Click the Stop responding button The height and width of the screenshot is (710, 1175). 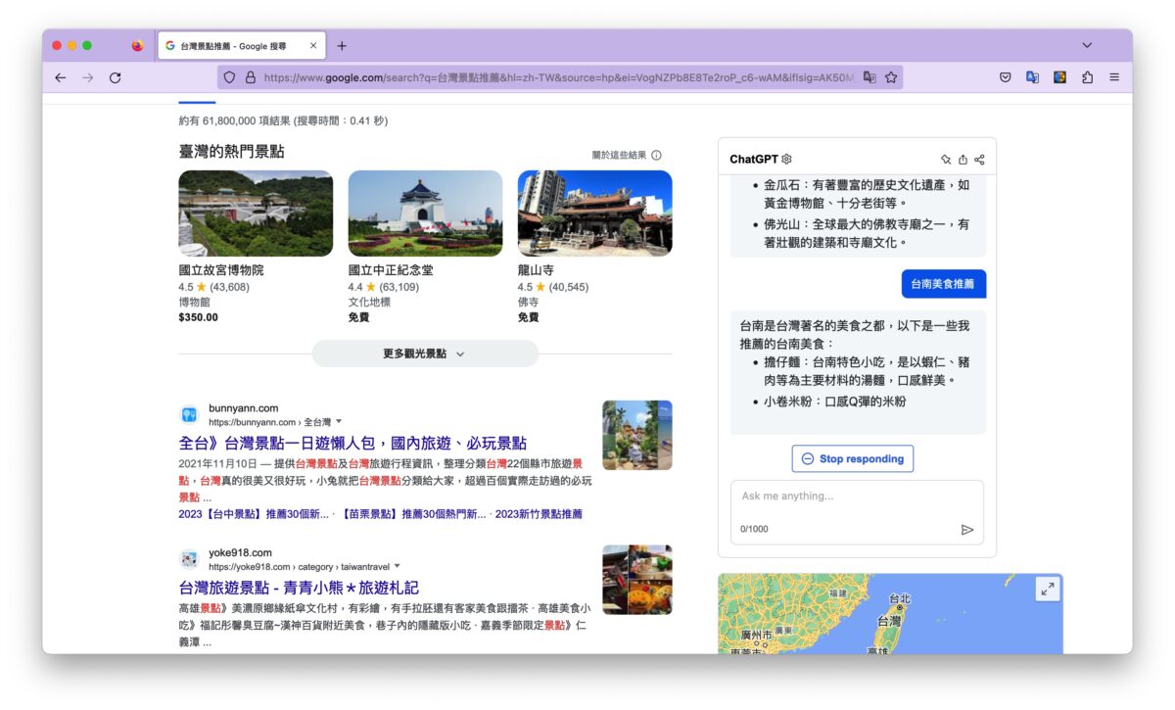853,458
